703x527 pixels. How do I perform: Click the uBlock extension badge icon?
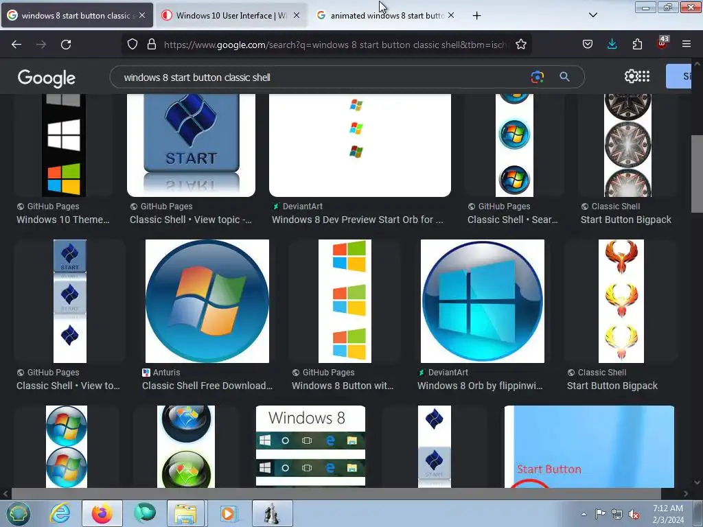pyautogui.click(x=662, y=43)
